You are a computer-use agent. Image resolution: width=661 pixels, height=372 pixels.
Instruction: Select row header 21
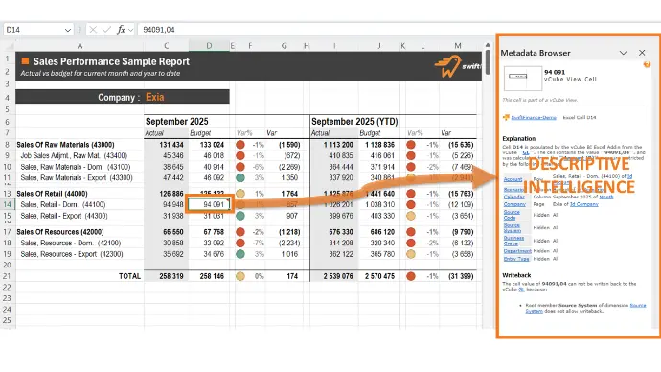click(x=7, y=276)
